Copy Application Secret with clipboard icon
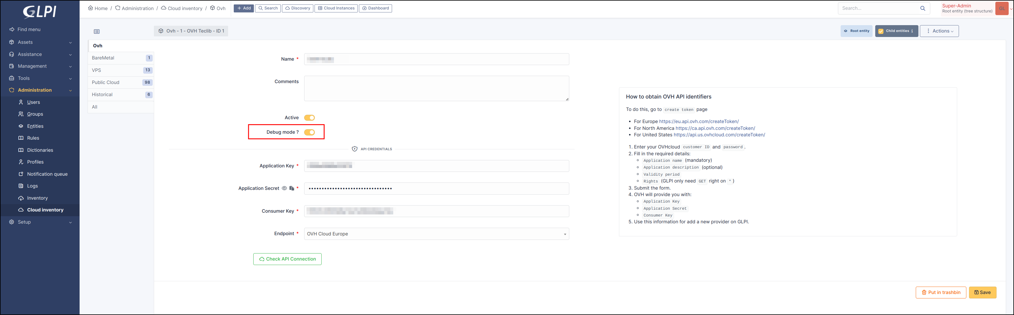The width and height of the screenshot is (1014, 315). pyautogui.click(x=292, y=188)
